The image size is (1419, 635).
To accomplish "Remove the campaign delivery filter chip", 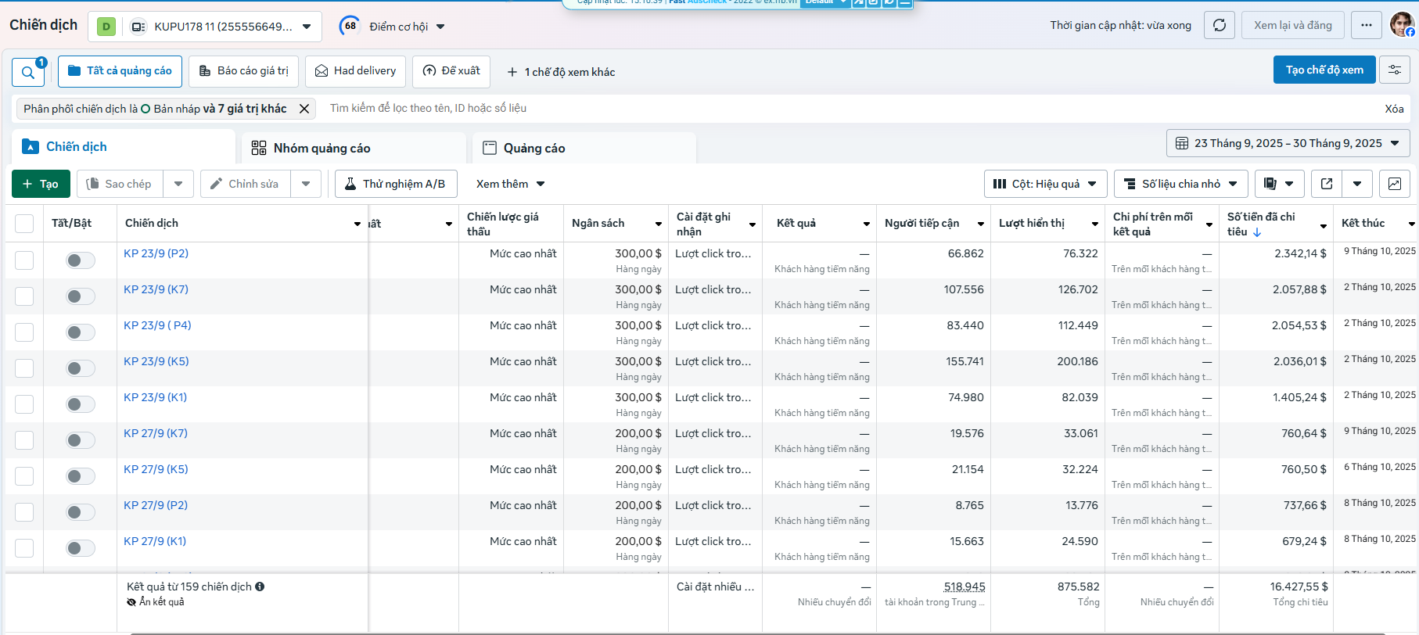I will (304, 109).
